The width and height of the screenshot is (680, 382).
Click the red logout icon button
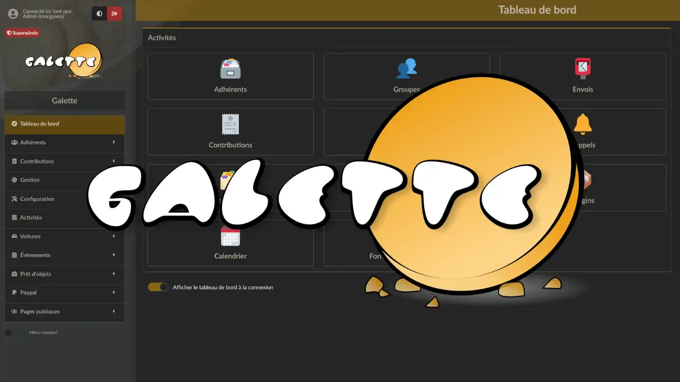click(x=114, y=14)
